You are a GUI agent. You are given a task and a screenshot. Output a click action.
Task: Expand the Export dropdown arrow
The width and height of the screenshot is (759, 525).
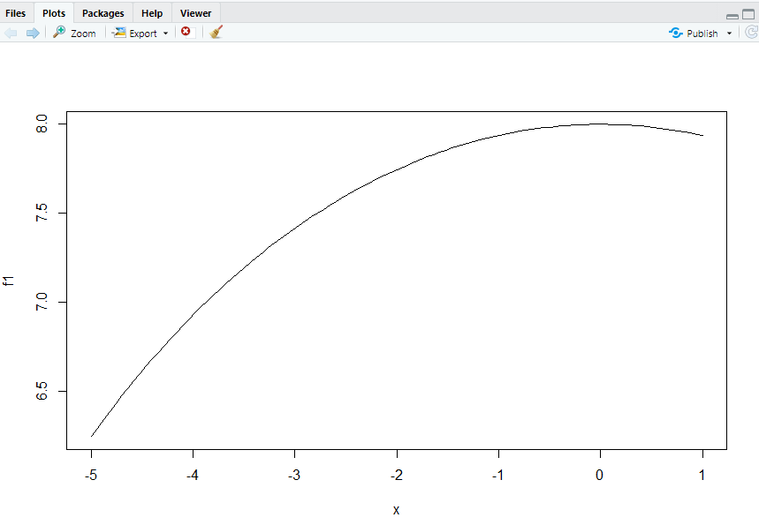(165, 34)
